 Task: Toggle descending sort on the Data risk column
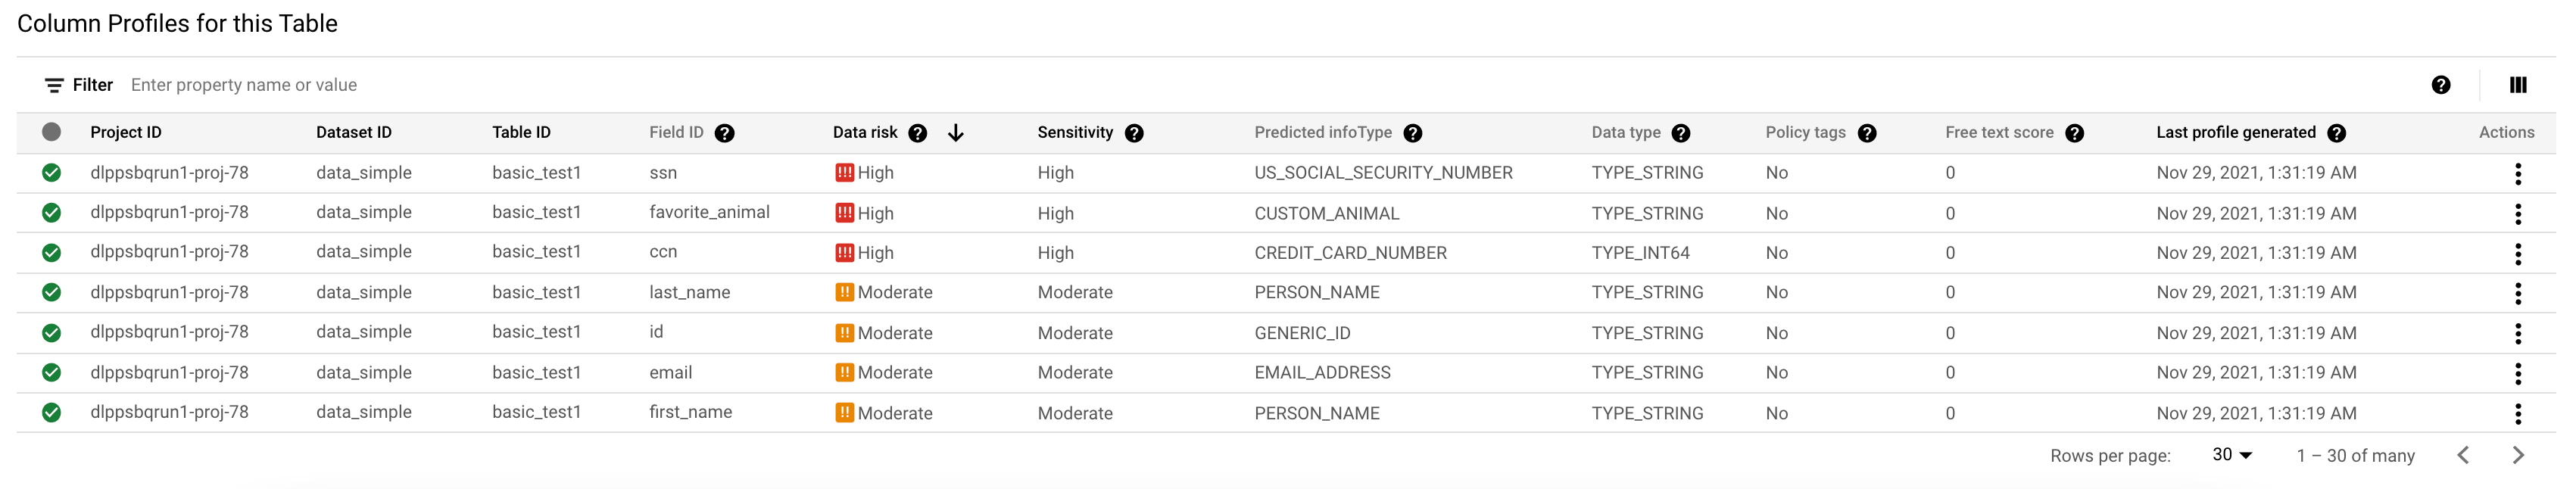957,132
